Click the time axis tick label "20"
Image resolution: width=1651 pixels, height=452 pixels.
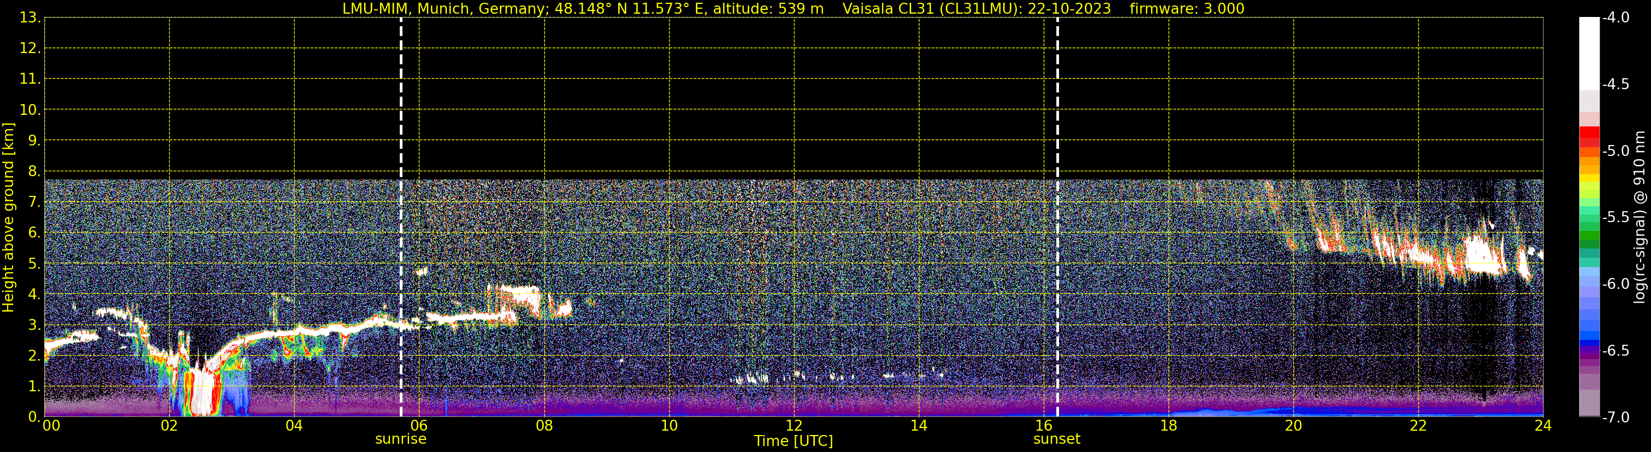tap(1294, 426)
